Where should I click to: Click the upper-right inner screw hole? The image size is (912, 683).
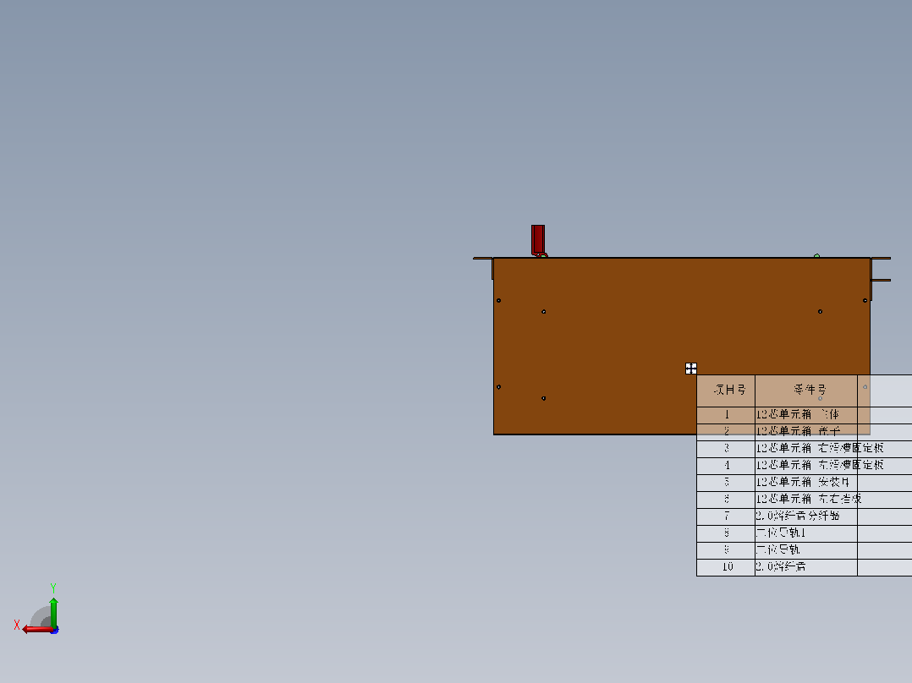tap(820, 312)
